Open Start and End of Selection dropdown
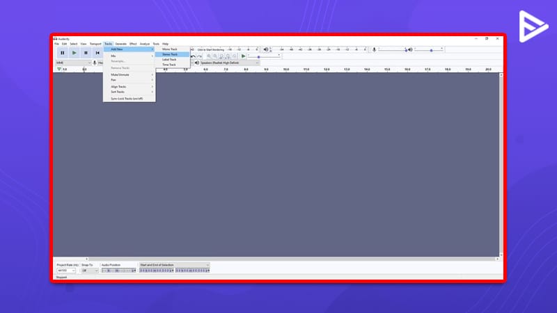The image size is (557, 313). [174, 265]
